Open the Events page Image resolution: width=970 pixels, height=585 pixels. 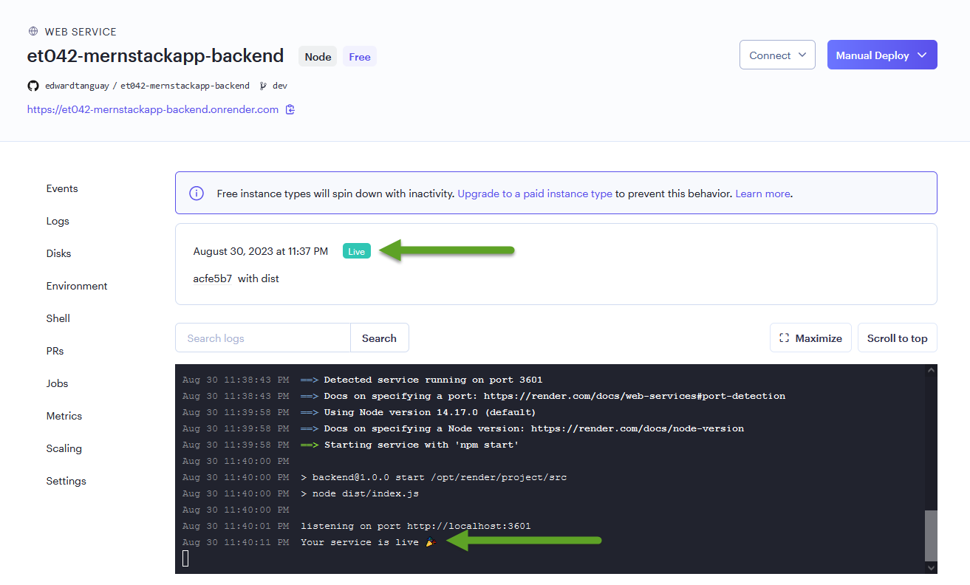coord(62,188)
